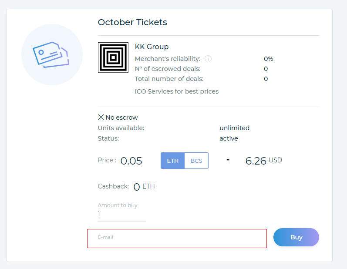This screenshot has height=269, width=347.
Task: Click ICO Services for best prices text
Action: pyautogui.click(x=177, y=91)
